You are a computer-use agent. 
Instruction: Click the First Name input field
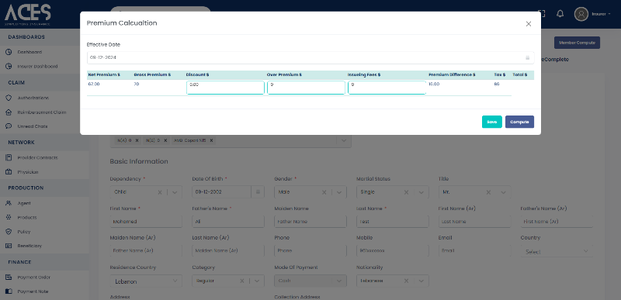(x=146, y=222)
